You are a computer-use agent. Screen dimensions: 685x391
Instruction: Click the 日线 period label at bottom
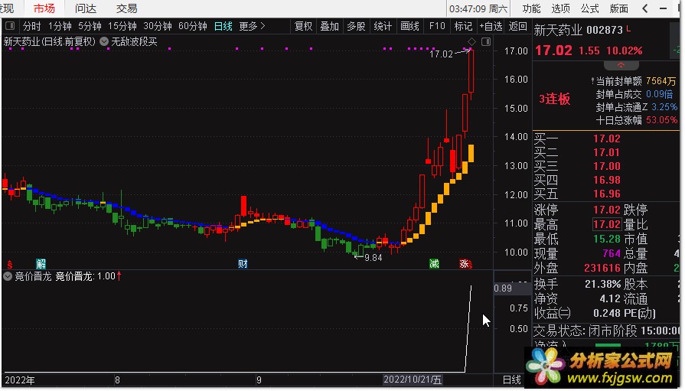(x=512, y=380)
